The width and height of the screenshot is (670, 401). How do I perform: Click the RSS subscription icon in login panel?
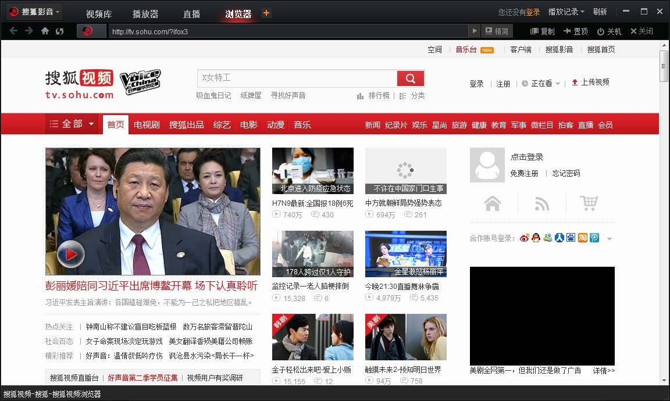click(x=542, y=204)
